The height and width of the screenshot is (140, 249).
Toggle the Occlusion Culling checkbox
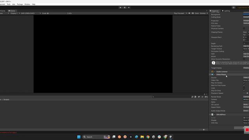click(x=244, y=51)
